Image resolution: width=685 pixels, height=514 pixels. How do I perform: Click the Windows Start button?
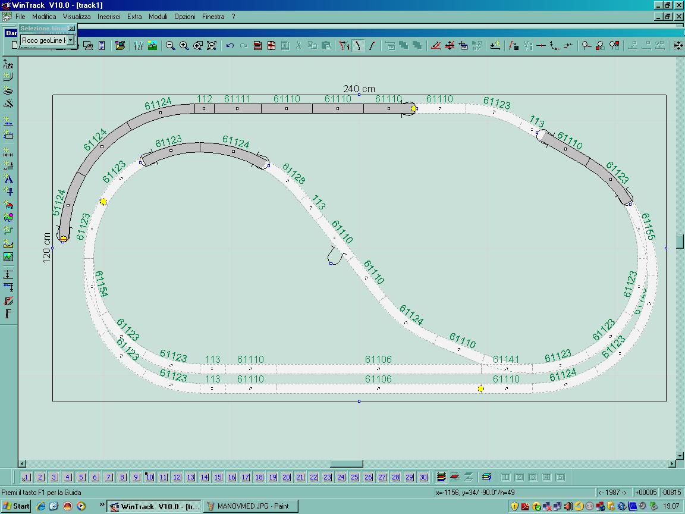click(16, 507)
